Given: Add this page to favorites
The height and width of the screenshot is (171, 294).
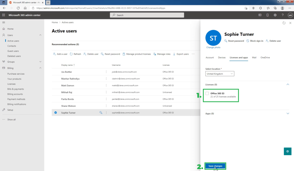Looking at the screenshot, I should [x=246, y=8].
